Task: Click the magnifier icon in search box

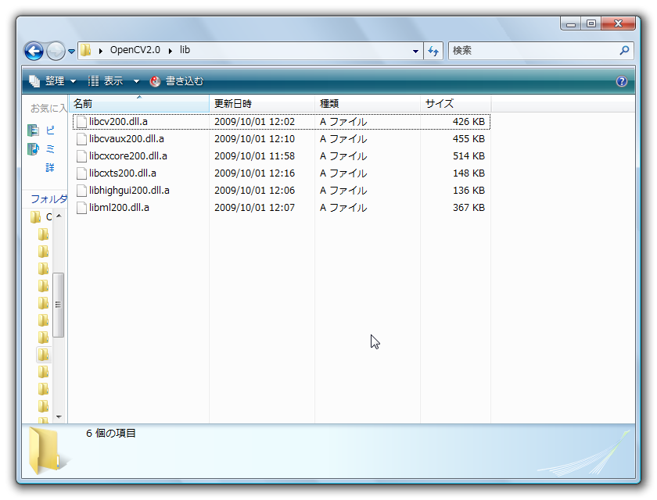Action: [x=624, y=51]
